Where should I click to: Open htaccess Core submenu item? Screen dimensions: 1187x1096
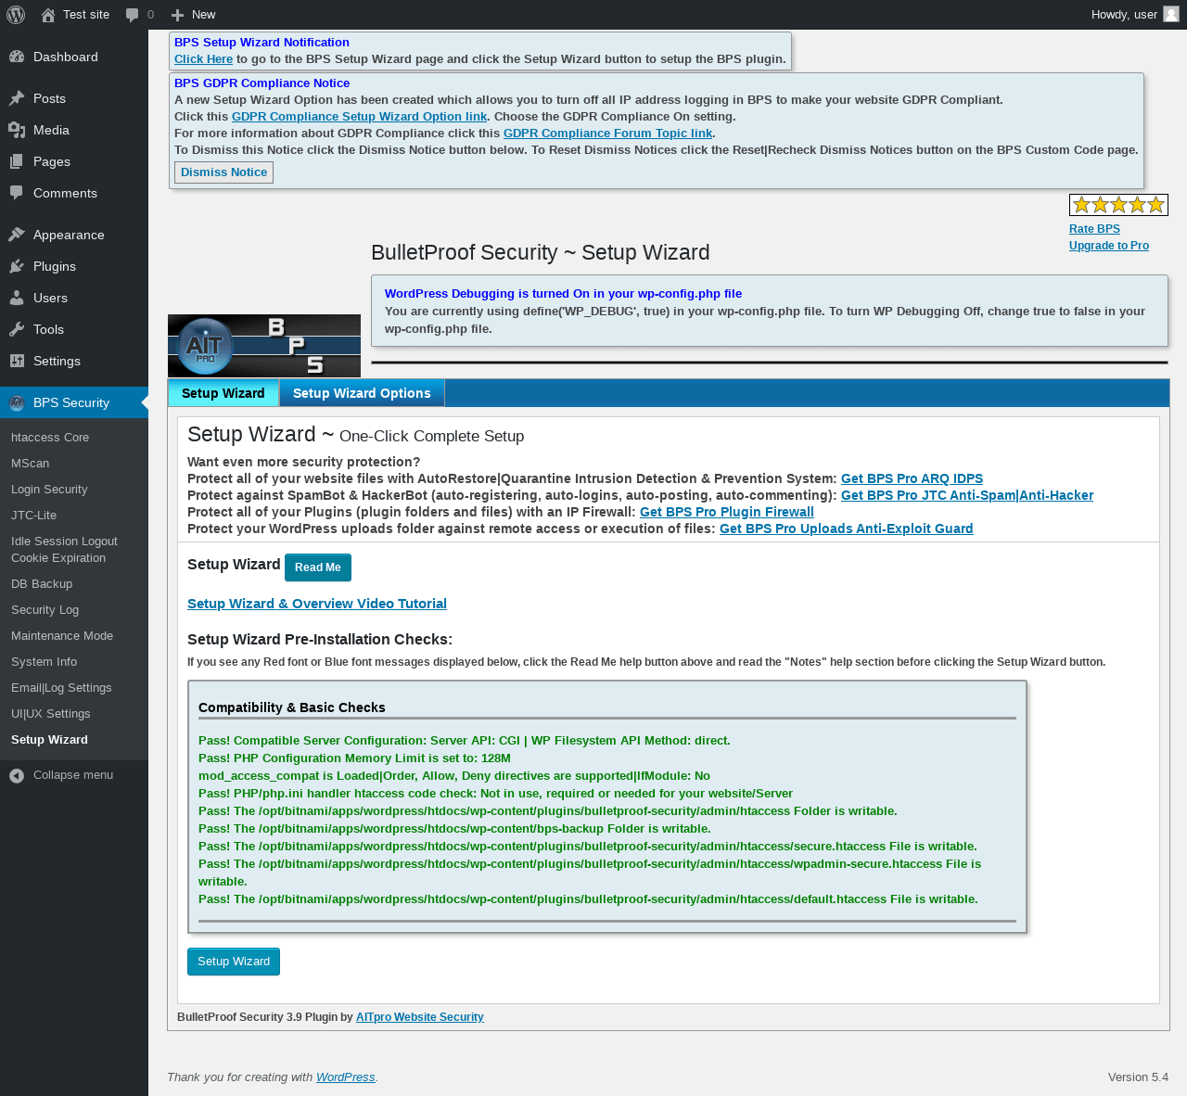[x=50, y=438]
